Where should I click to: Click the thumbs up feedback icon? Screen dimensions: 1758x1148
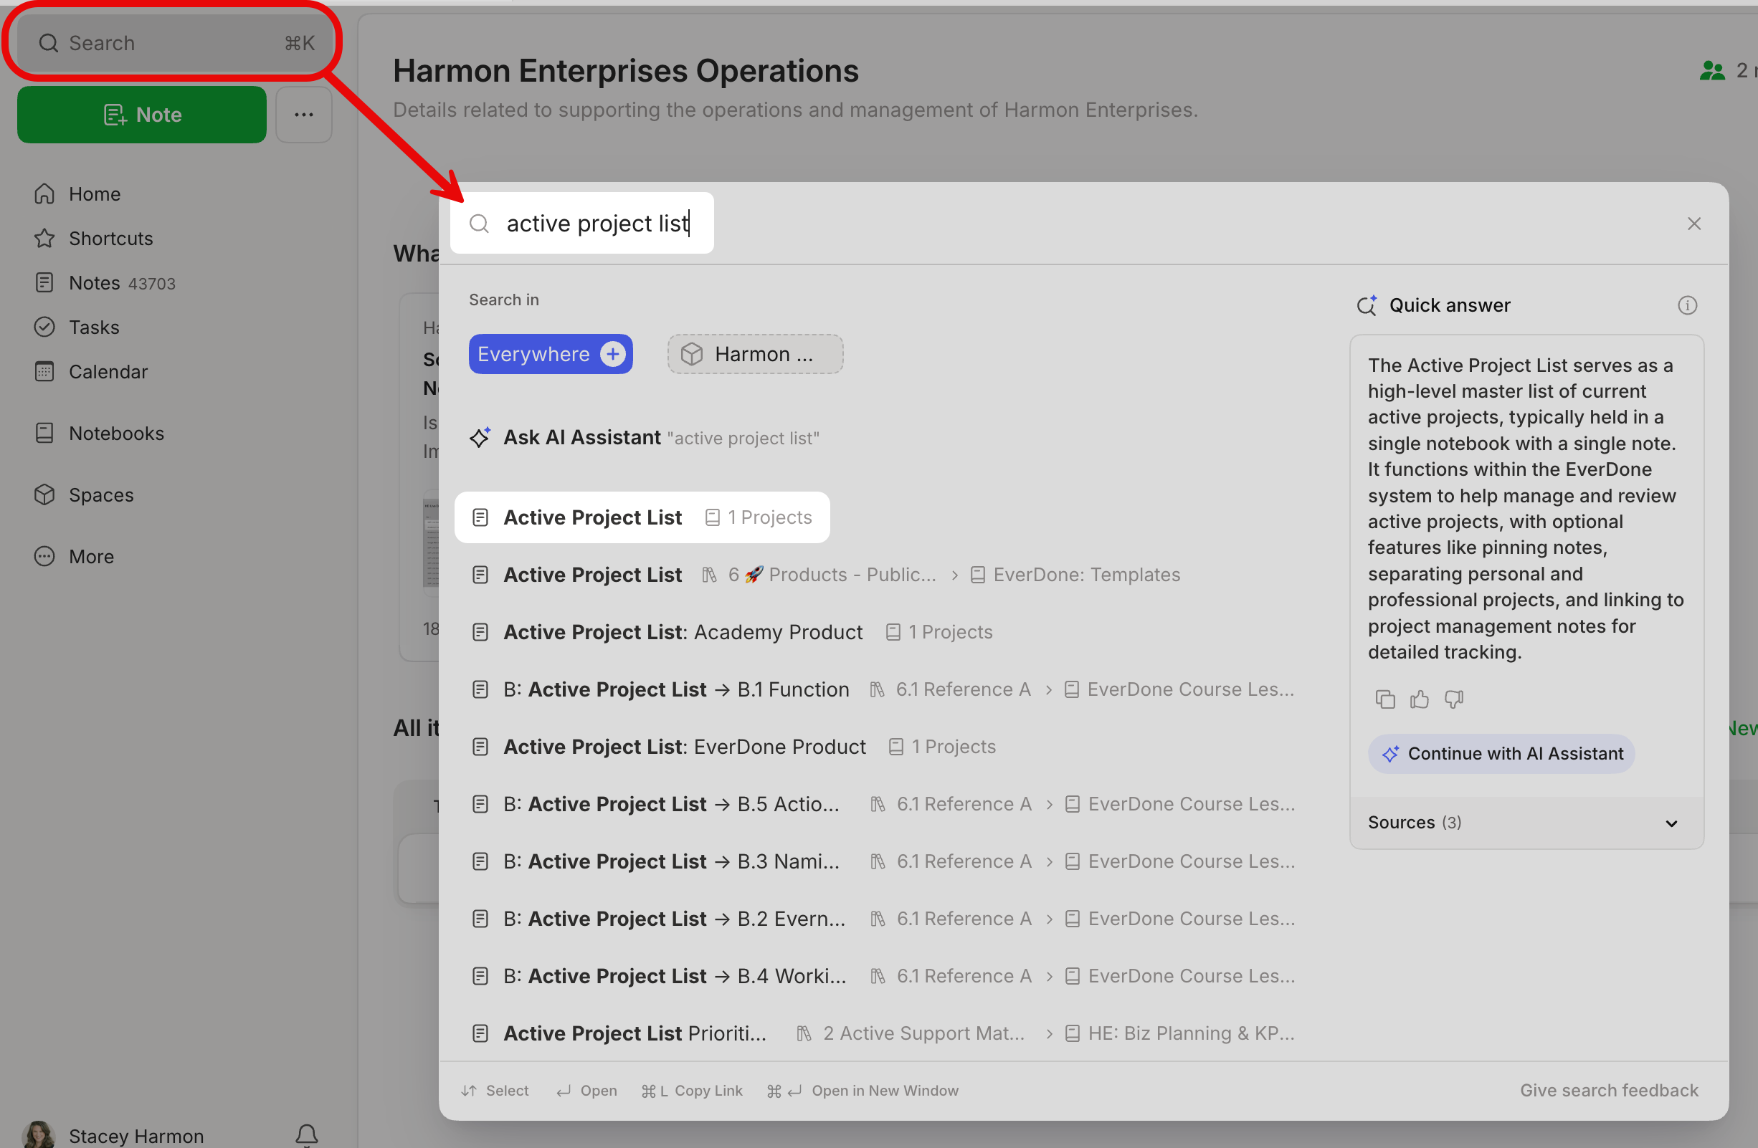pos(1419,699)
